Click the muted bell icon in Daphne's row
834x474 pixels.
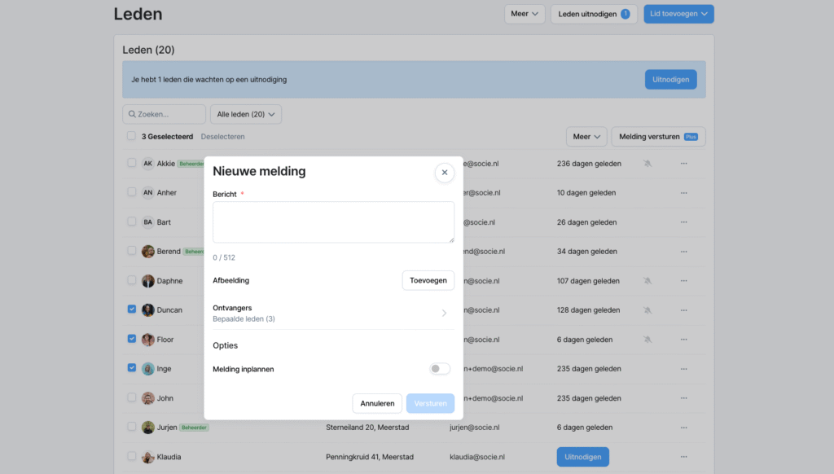point(647,281)
